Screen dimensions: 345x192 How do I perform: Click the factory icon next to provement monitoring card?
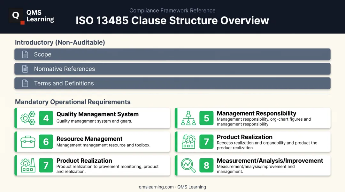tap(28, 165)
